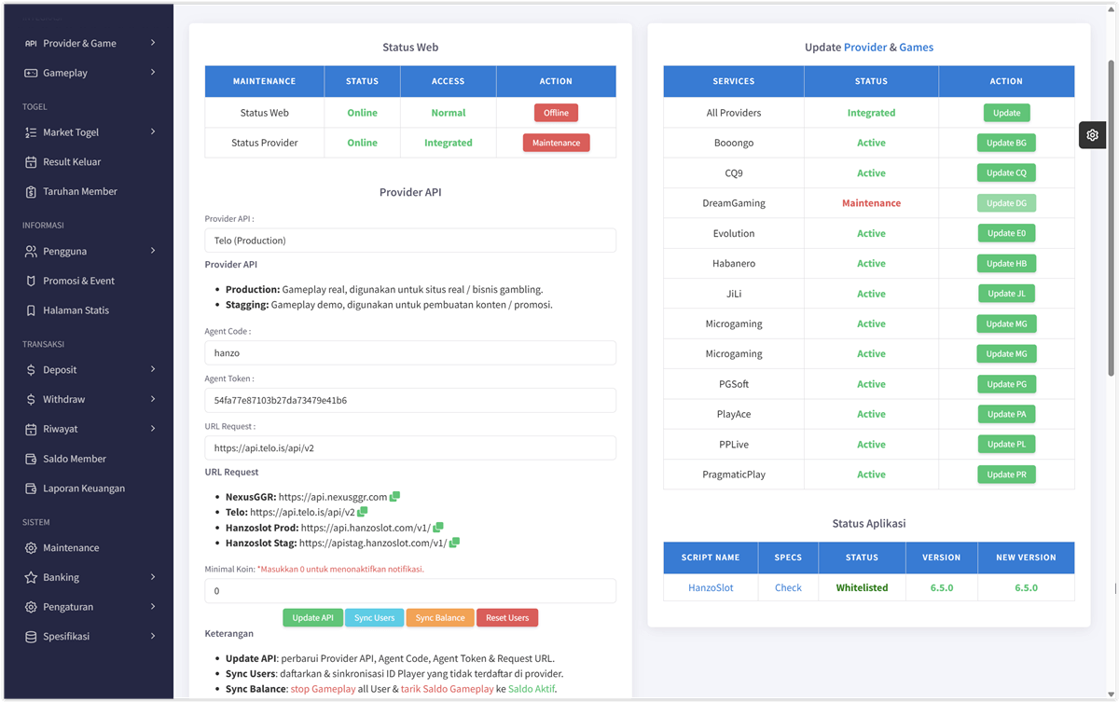Open the Provider & Game sidebar icon

coord(31,43)
